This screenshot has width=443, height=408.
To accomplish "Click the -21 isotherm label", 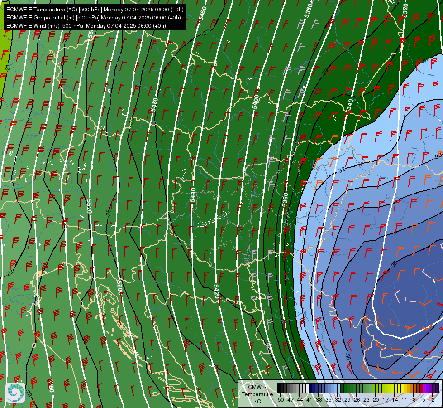I will (8, 68).
